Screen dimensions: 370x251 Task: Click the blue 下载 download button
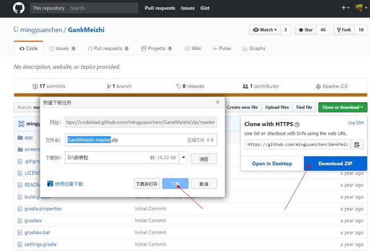(x=175, y=183)
